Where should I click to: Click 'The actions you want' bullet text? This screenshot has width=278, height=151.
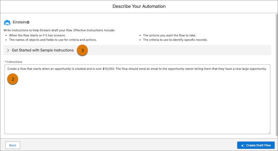[170, 35]
